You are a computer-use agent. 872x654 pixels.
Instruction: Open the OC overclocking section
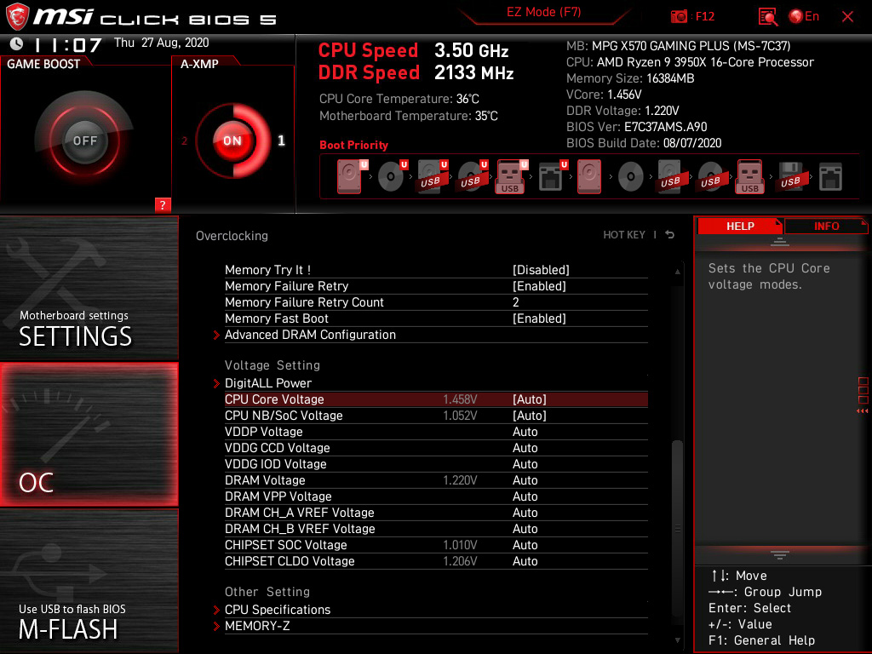tap(89, 434)
